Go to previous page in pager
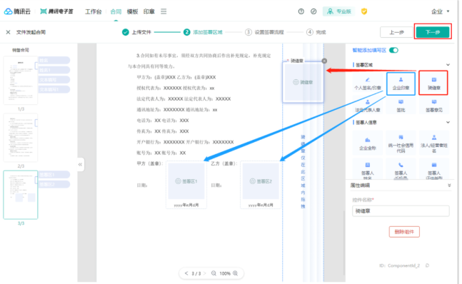 186,273
